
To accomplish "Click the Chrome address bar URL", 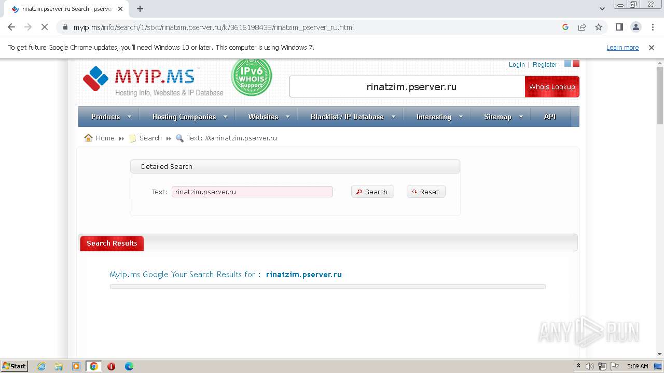I will 213,27.
